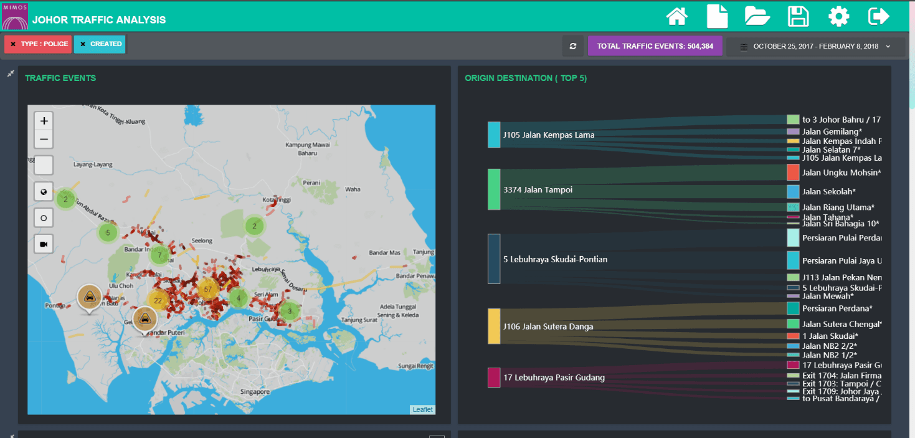Viewport: 915px width, 438px height.
Task: Refresh data with the sync icon
Action: click(573, 46)
